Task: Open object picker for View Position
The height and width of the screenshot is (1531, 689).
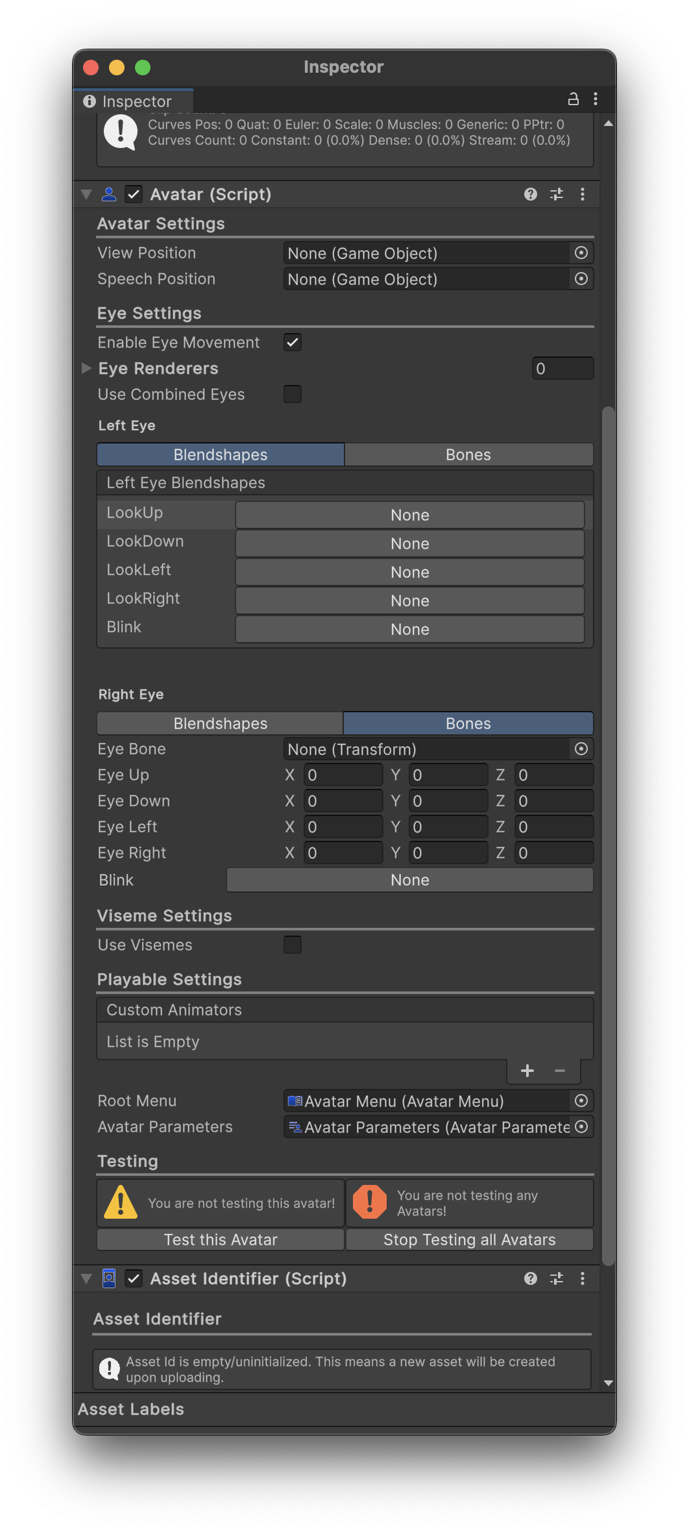Action: pyautogui.click(x=581, y=253)
